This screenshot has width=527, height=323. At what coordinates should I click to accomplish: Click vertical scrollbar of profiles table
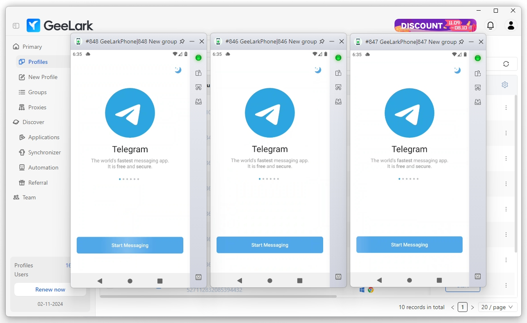[x=516, y=174]
